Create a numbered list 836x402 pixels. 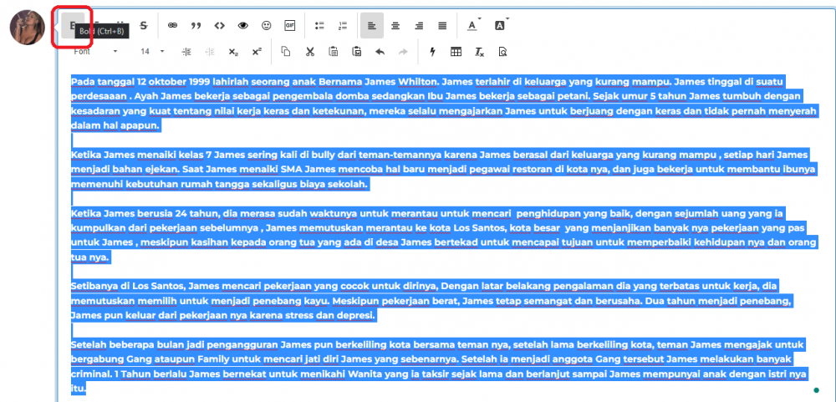click(343, 26)
